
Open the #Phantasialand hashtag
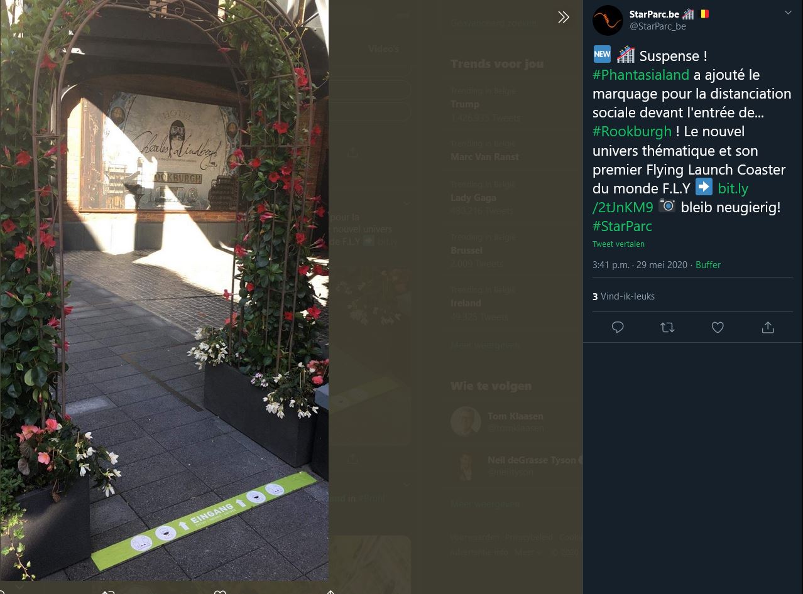pyautogui.click(x=641, y=75)
